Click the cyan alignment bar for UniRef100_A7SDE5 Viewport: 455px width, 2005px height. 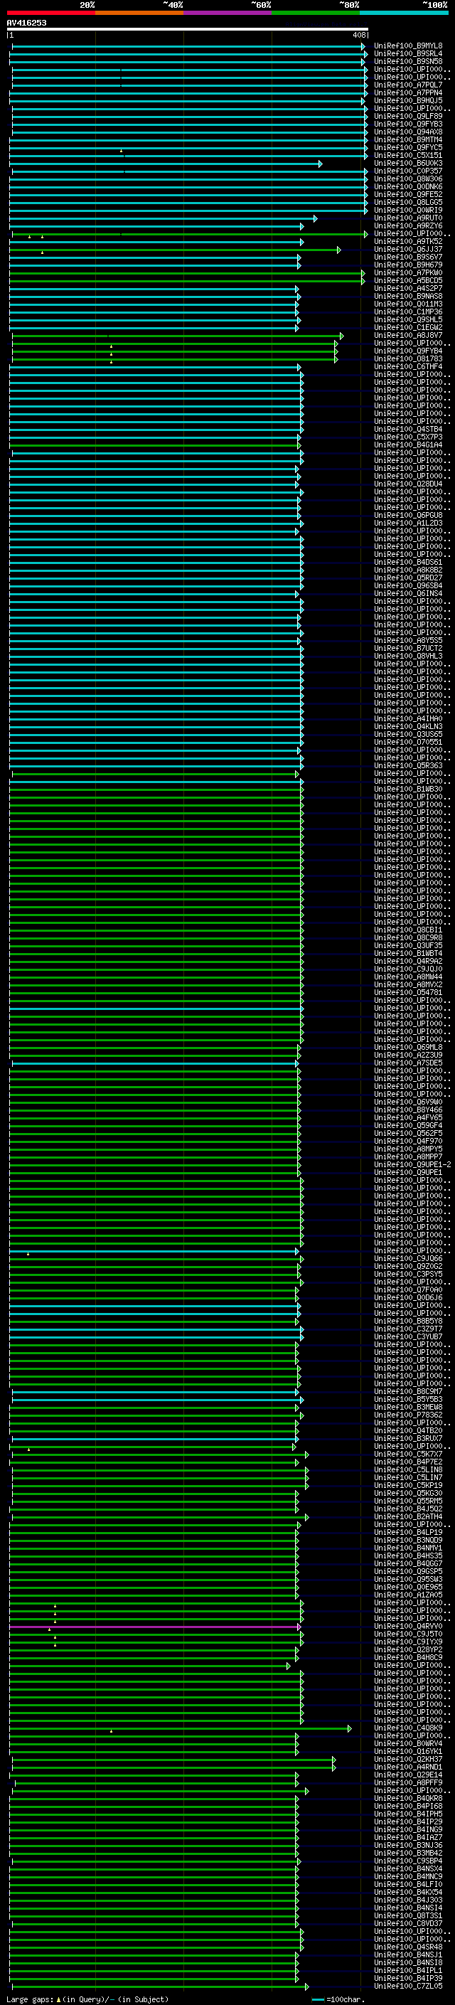coord(156,1063)
